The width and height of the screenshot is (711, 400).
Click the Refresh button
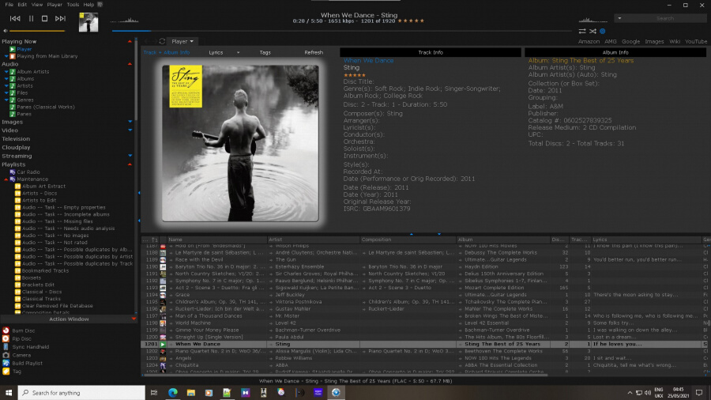[x=314, y=53]
